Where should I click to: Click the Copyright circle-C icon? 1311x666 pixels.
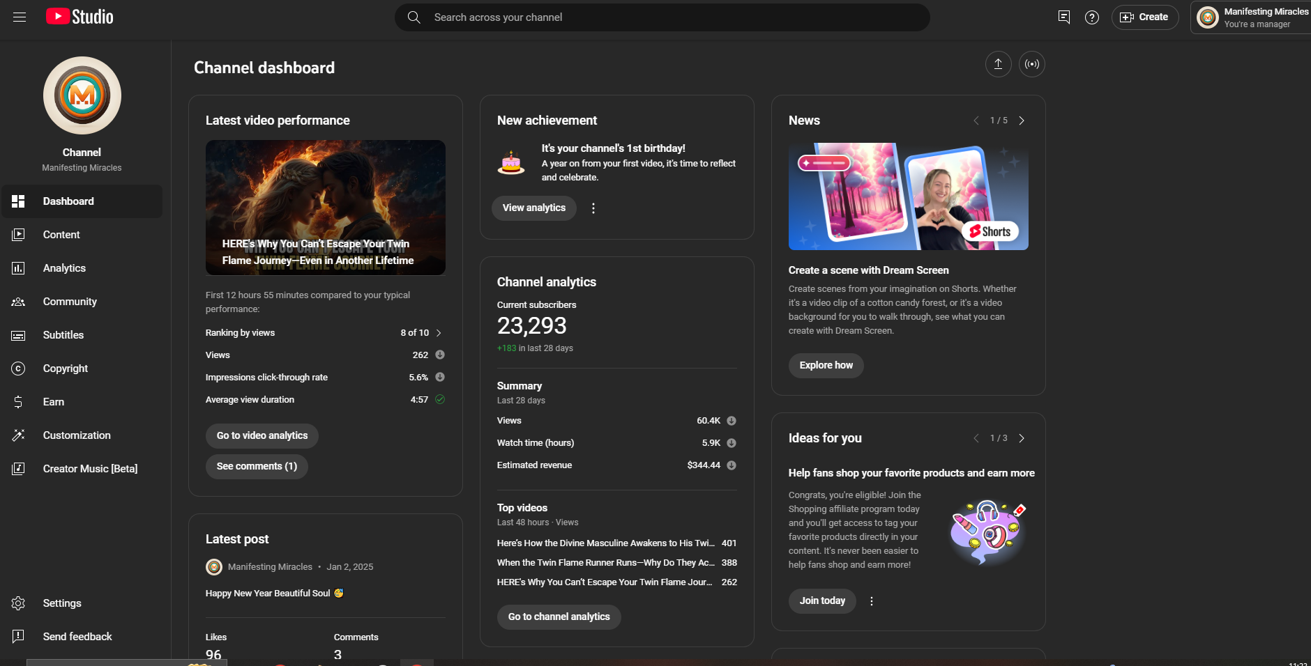(x=18, y=369)
